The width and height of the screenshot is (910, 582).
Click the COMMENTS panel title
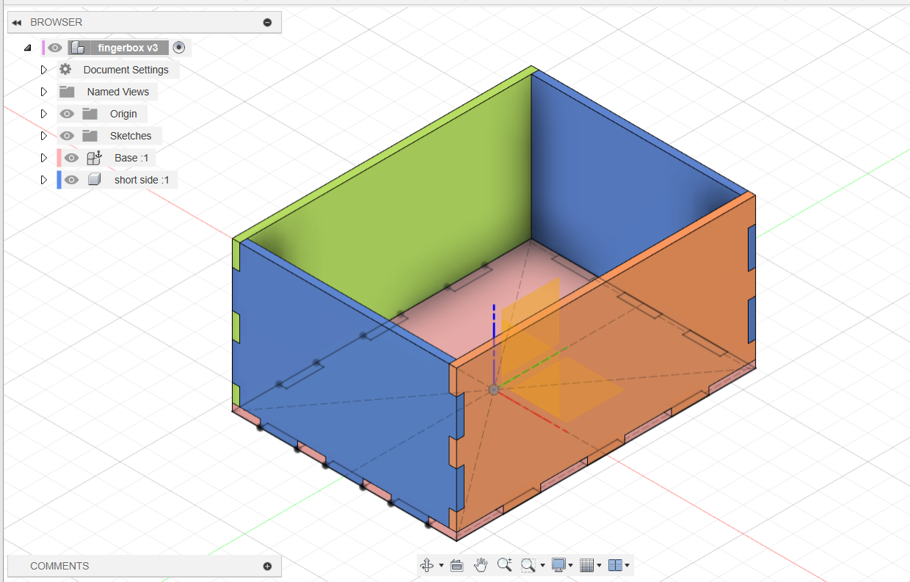(59, 566)
